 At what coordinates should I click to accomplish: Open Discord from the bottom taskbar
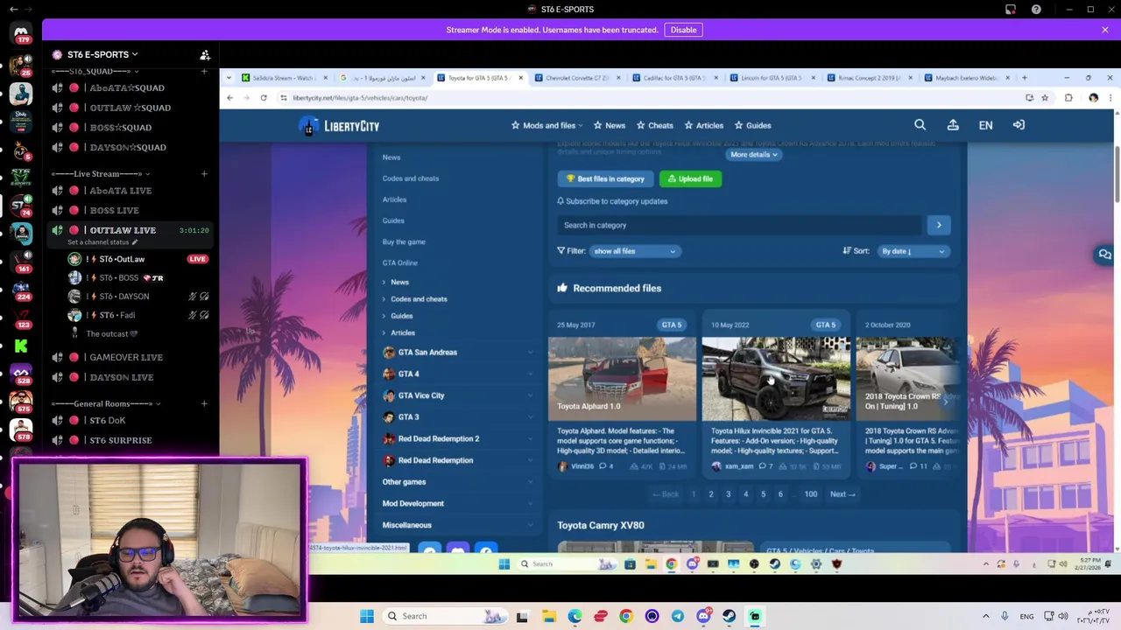pyautogui.click(x=703, y=616)
